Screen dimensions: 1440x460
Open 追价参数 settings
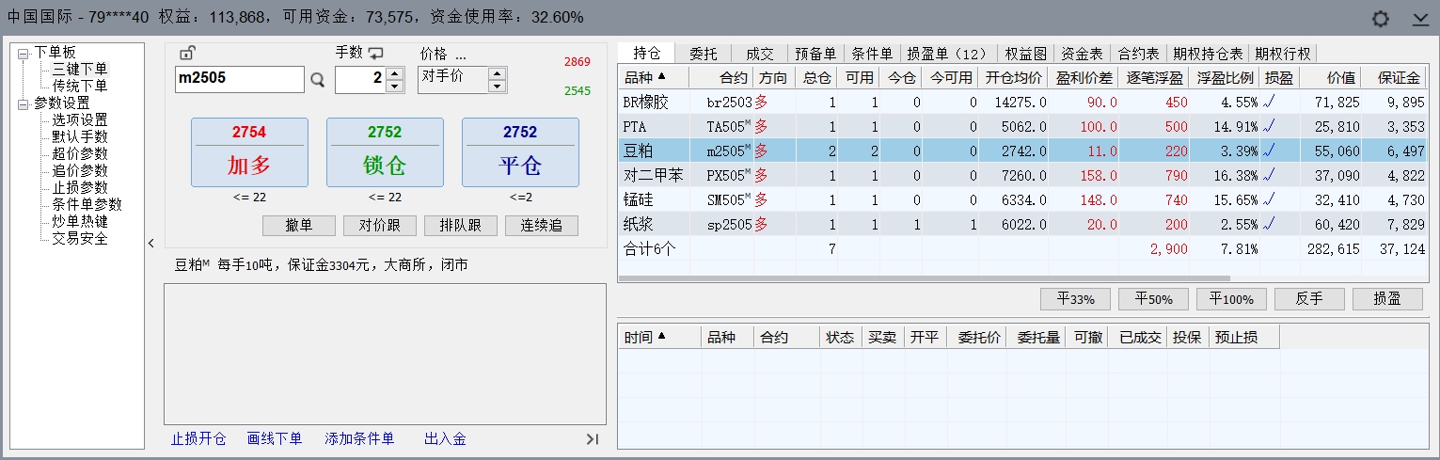click(x=80, y=170)
